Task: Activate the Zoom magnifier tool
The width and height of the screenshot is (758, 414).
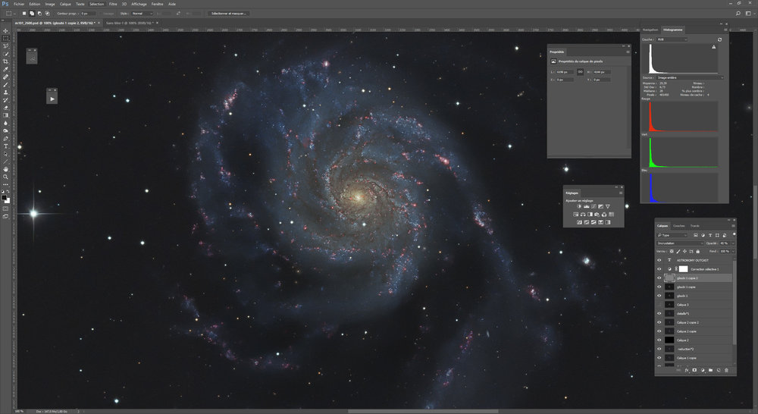Action: pyautogui.click(x=5, y=176)
